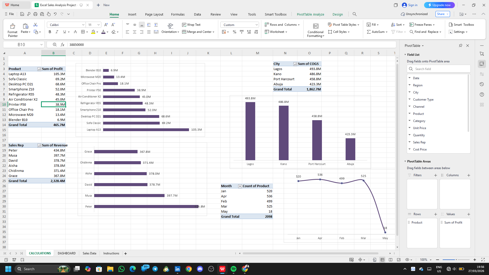Open the PivotTable Analyze tab

pyautogui.click(x=310, y=14)
